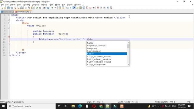This screenshot has height=109, width=194.
Task: Toggle synchronize horizontal scrolling
Action: point(63,8)
